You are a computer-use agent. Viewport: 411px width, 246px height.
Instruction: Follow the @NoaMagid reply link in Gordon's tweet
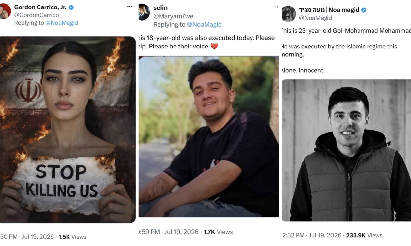[x=62, y=23]
